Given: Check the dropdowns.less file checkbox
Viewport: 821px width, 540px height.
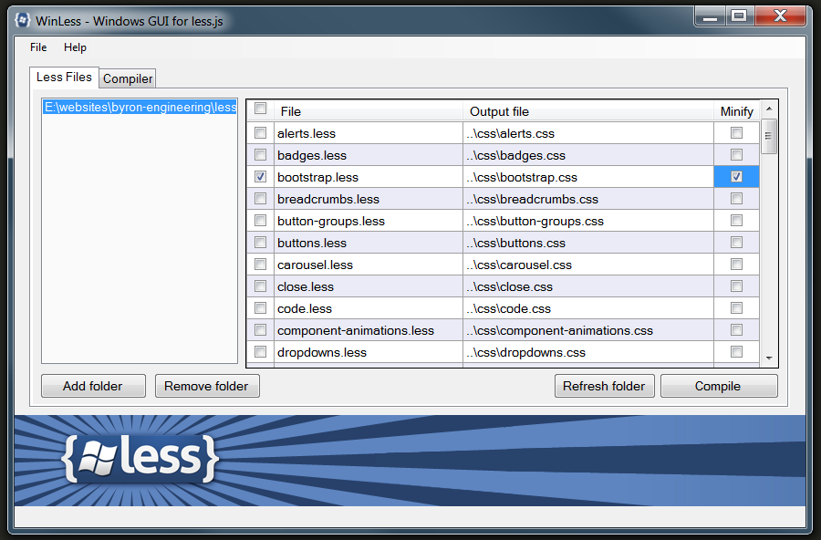Looking at the screenshot, I should [x=260, y=351].
